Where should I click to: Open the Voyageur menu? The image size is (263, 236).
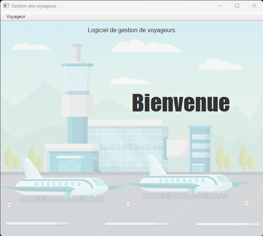click(x=16, y=16)
